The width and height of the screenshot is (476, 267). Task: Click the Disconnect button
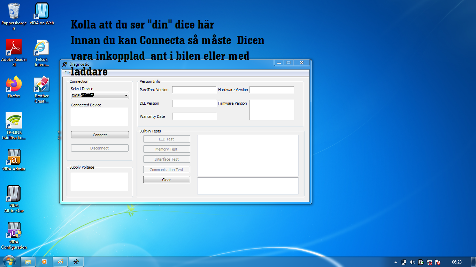tap(100, 148)
